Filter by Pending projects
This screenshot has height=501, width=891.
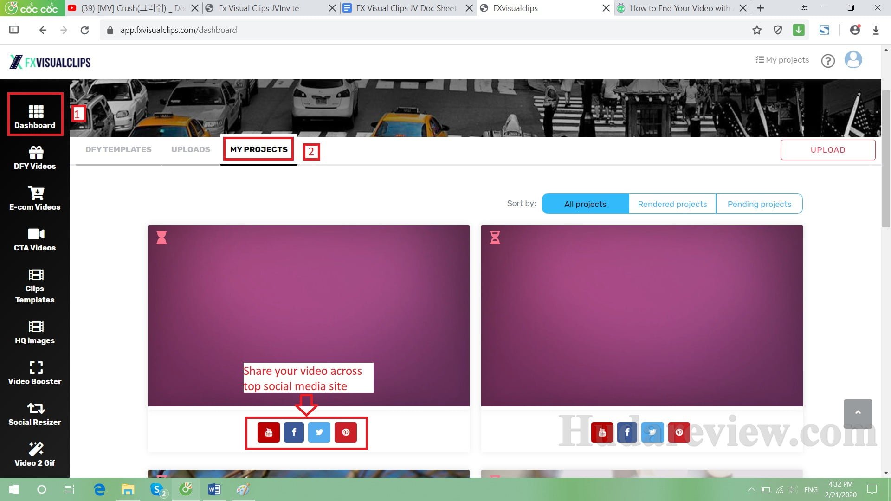[759, 204]
